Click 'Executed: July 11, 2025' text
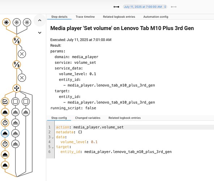The height and width of the screenshot is (181, 214). point(81,40)
